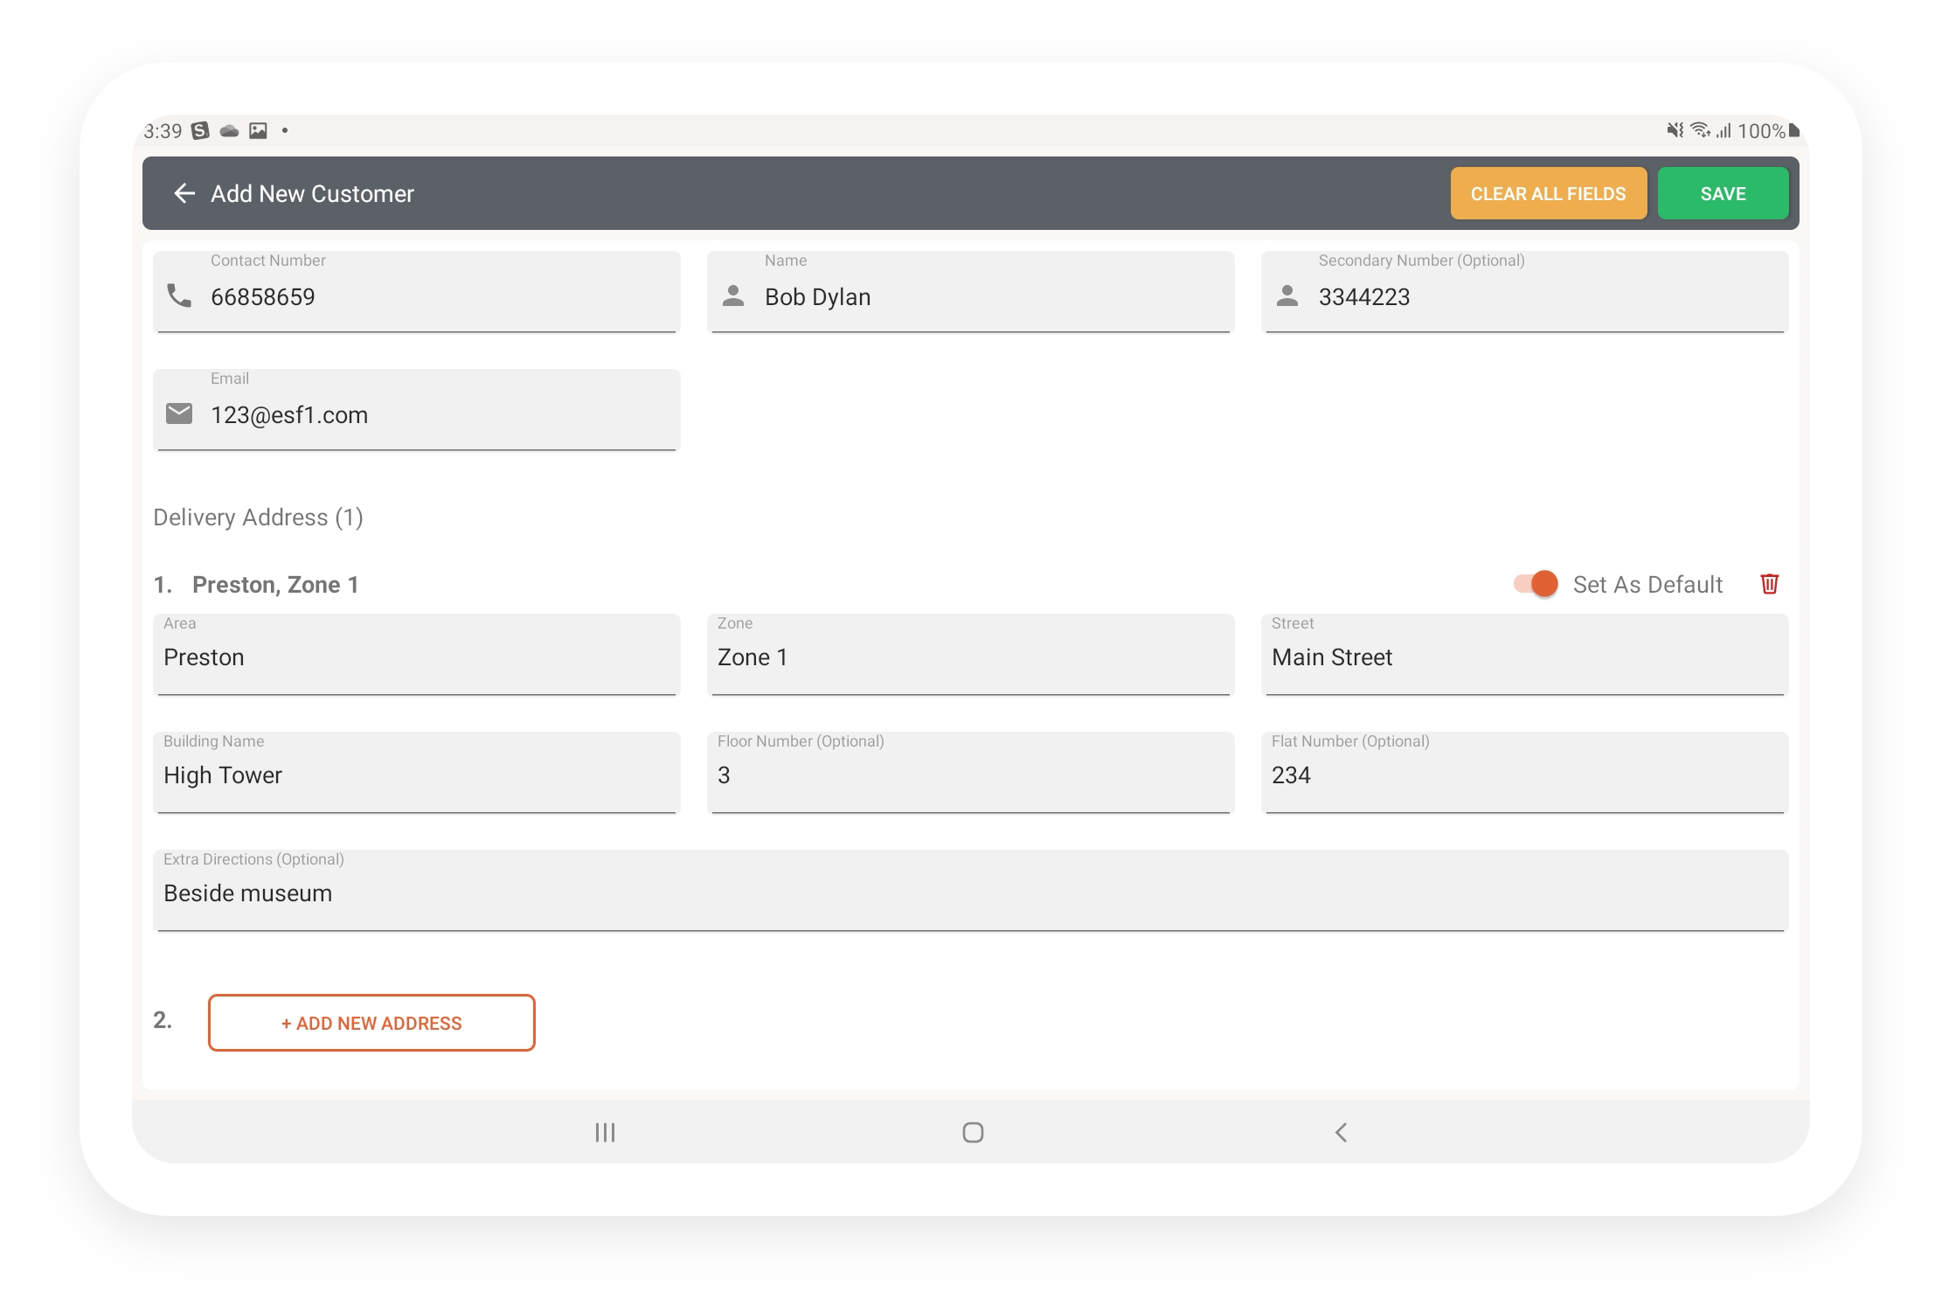The width and height of the screenshot is (1942, 1313).
Task: Click the Flat Number field showing 234
Action: point(1524,775)
